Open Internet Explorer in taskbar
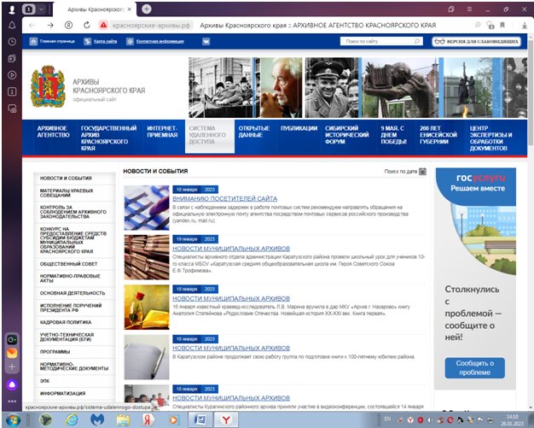534x428 pixels. pyautogui.click(x=72, y=419)
